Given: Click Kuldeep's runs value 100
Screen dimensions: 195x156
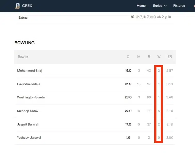Looking at the screenshot, I should point(149,111).
